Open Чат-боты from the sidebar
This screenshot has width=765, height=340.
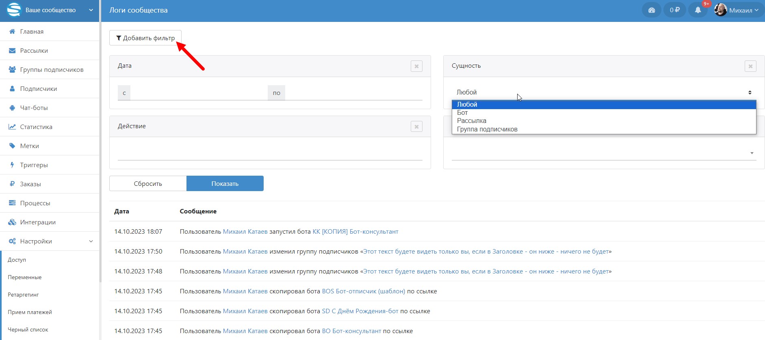[x=34, y=108]
